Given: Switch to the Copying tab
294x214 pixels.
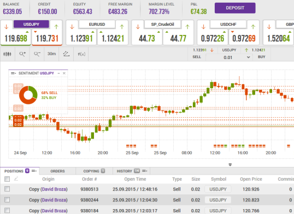Looking at the screenshot, I should coord(91,171).
